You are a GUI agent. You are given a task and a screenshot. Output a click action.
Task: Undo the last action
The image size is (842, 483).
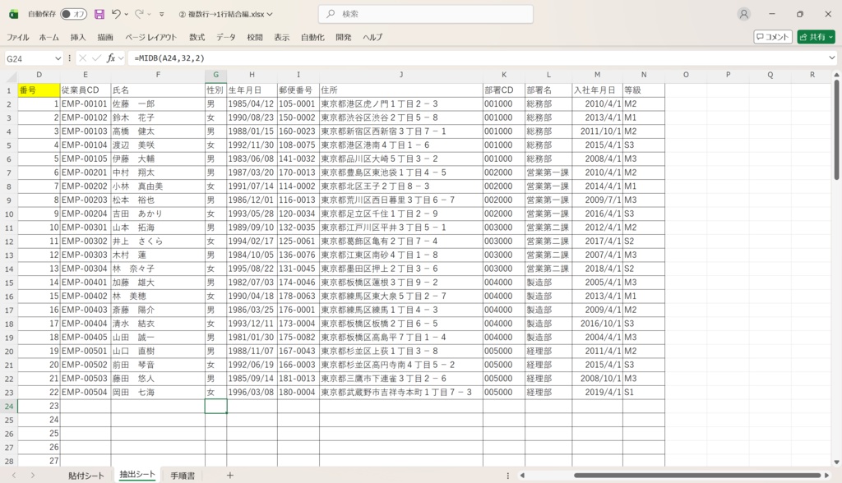coord(116,15)
